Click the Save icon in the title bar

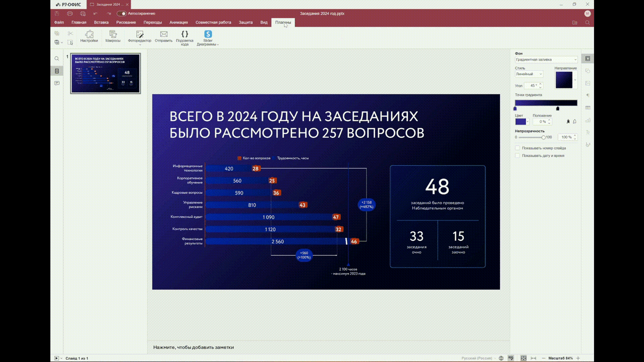coord(57,13)
